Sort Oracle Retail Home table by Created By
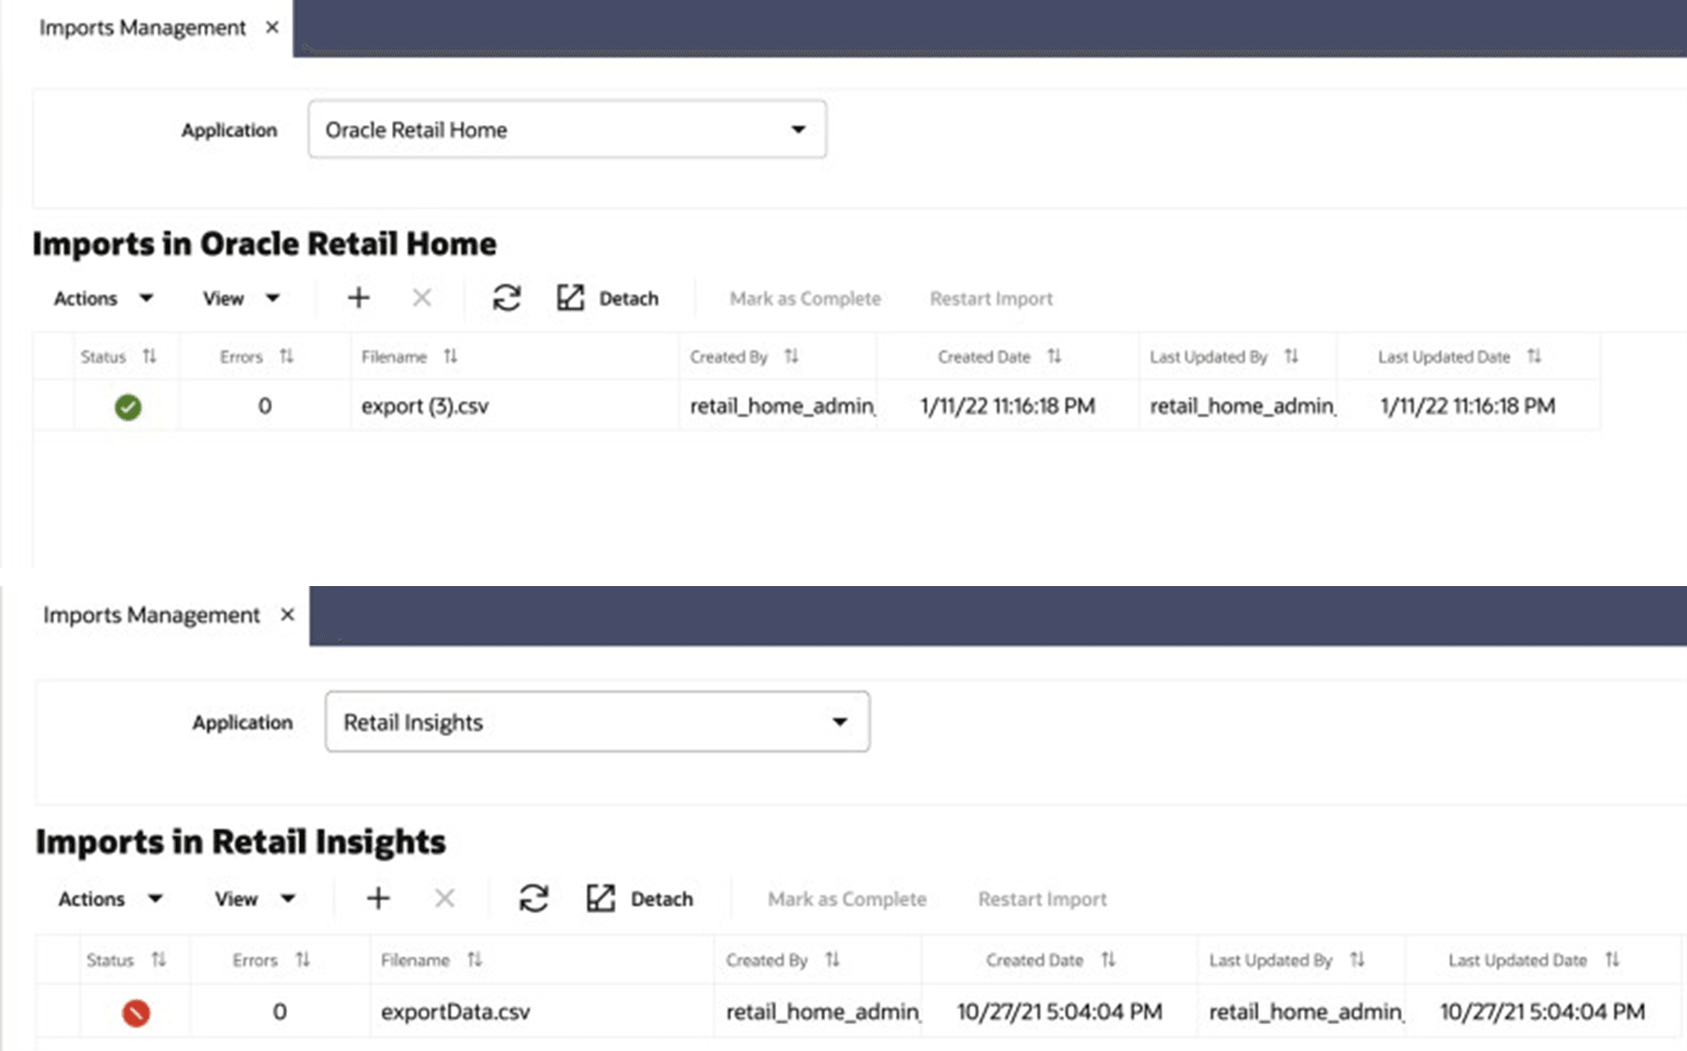 click(x=792, y=356)
